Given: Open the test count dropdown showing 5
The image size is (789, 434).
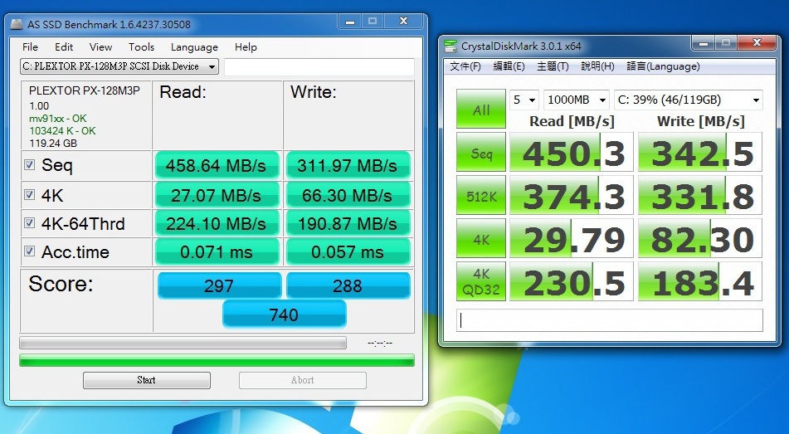Looking at the screenshot, I should pyautogui.click(x=524, y=100).
